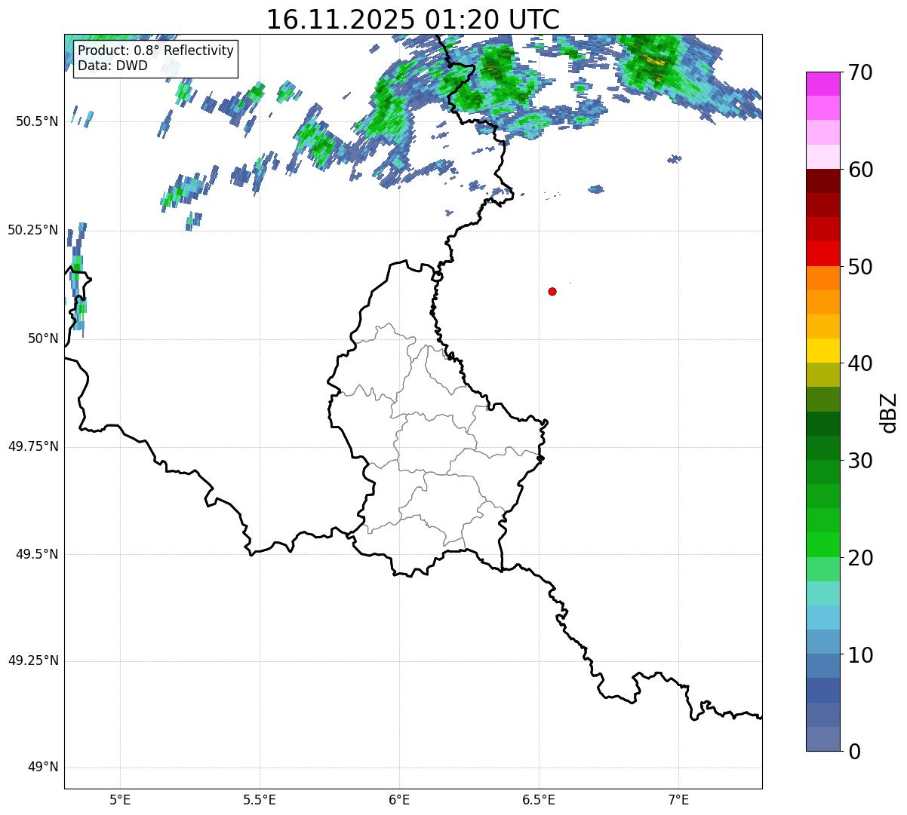Click the 50.5°N latitude label
The height and width of the screenshot is (815, 907).
point(37,121)
